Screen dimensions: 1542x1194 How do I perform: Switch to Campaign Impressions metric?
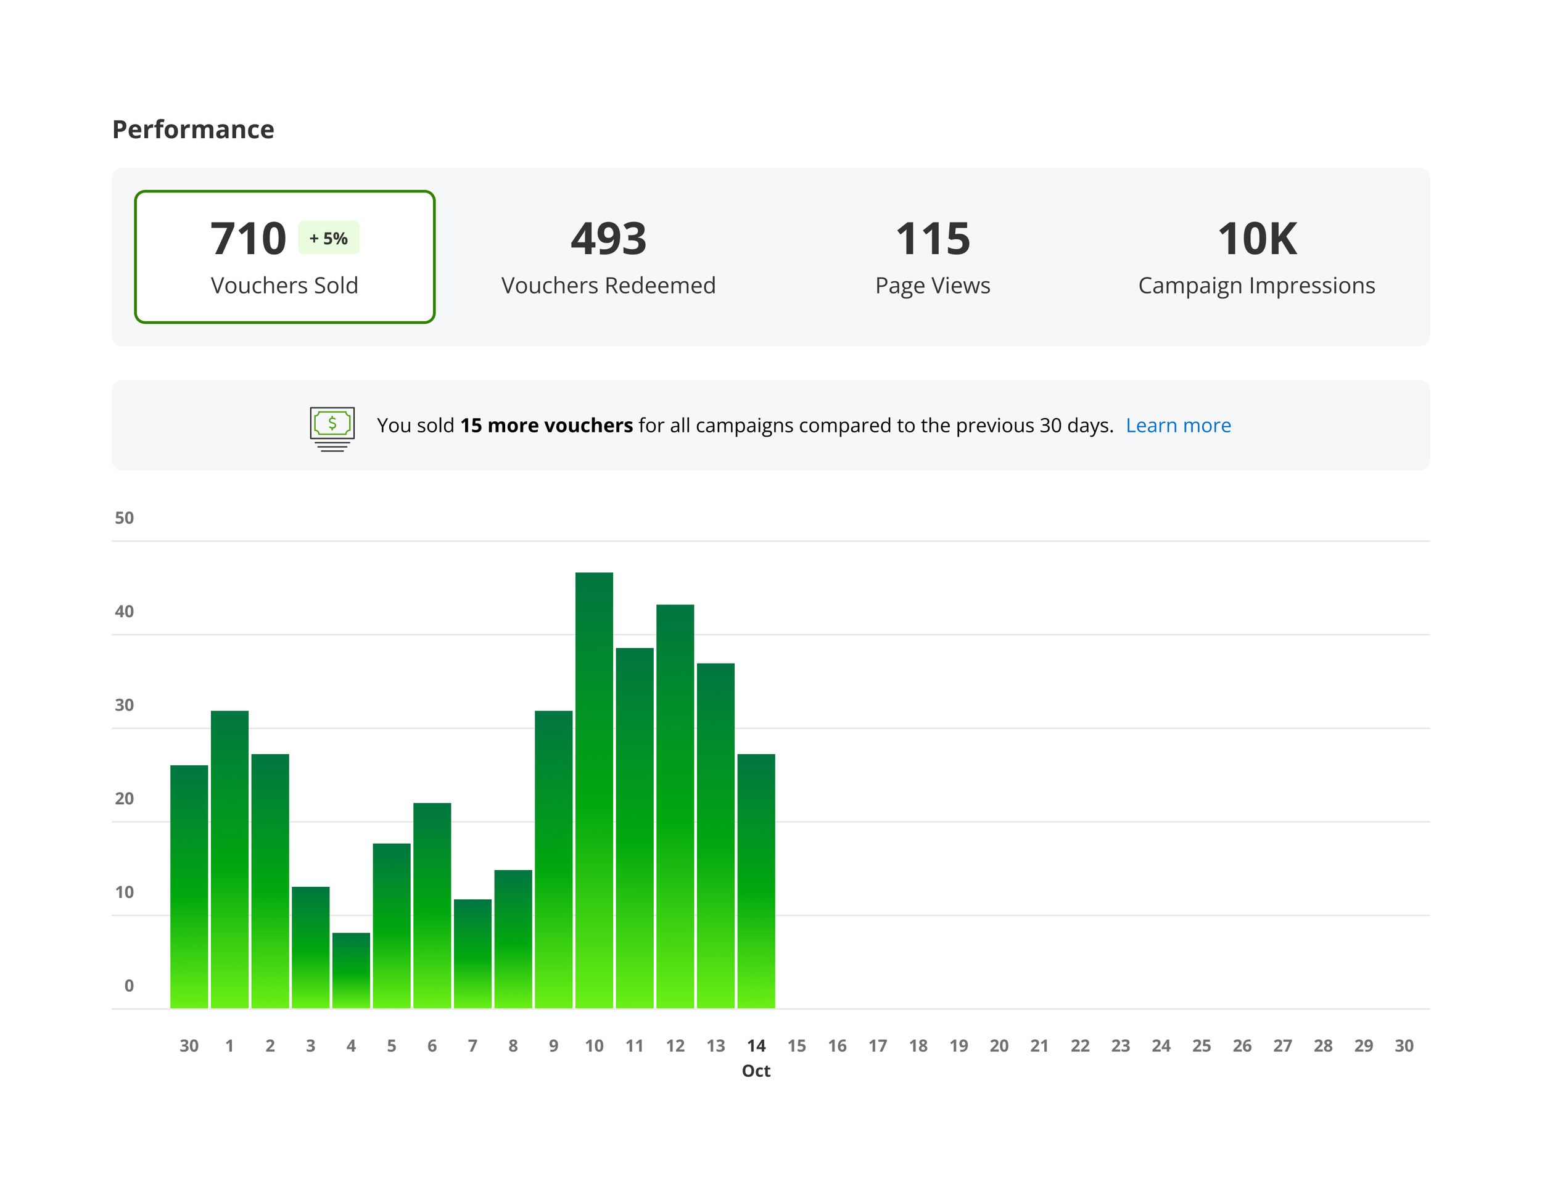[x=1256, y=257]
